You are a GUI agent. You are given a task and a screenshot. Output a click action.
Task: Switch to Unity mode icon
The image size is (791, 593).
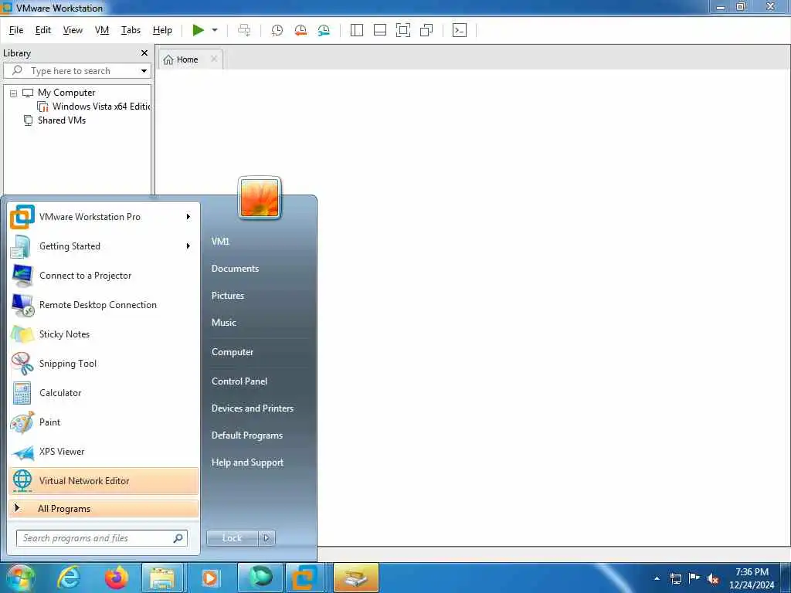426,30
